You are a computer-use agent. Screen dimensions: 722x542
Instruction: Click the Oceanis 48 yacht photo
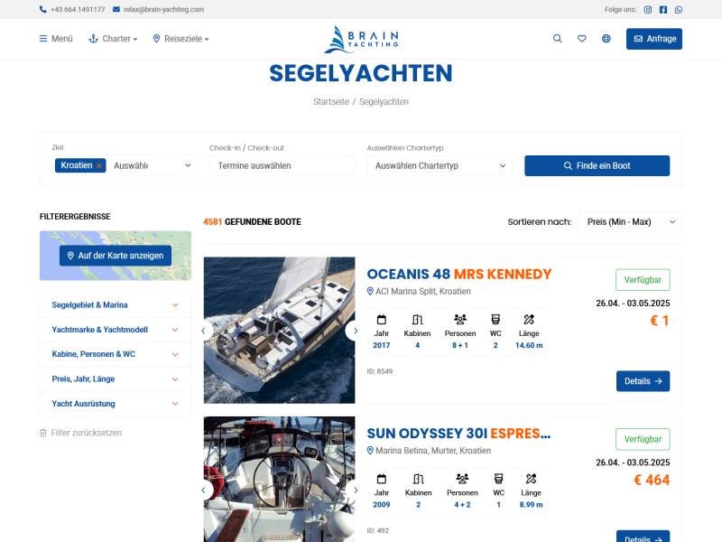coord(279,331)
